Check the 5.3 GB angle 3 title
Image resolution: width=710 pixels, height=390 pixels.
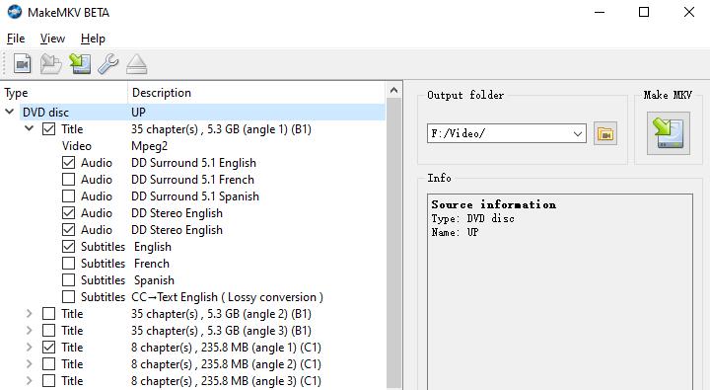48,331
